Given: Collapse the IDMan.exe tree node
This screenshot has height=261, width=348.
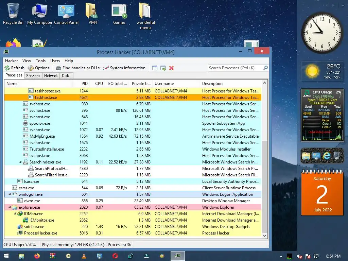Looking at the screenshot, I should pyautogui.click(x=15, y=213).
